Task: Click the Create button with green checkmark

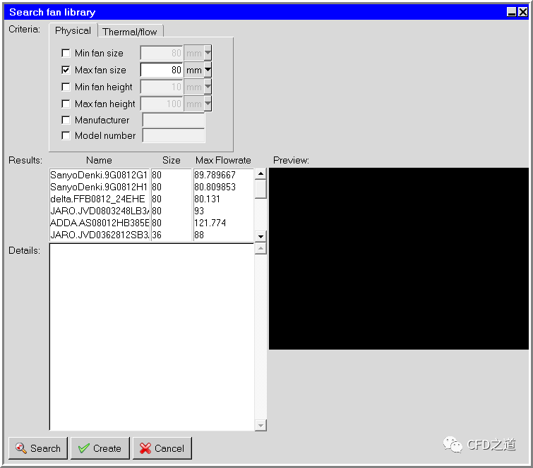Action: click(100, 448)
